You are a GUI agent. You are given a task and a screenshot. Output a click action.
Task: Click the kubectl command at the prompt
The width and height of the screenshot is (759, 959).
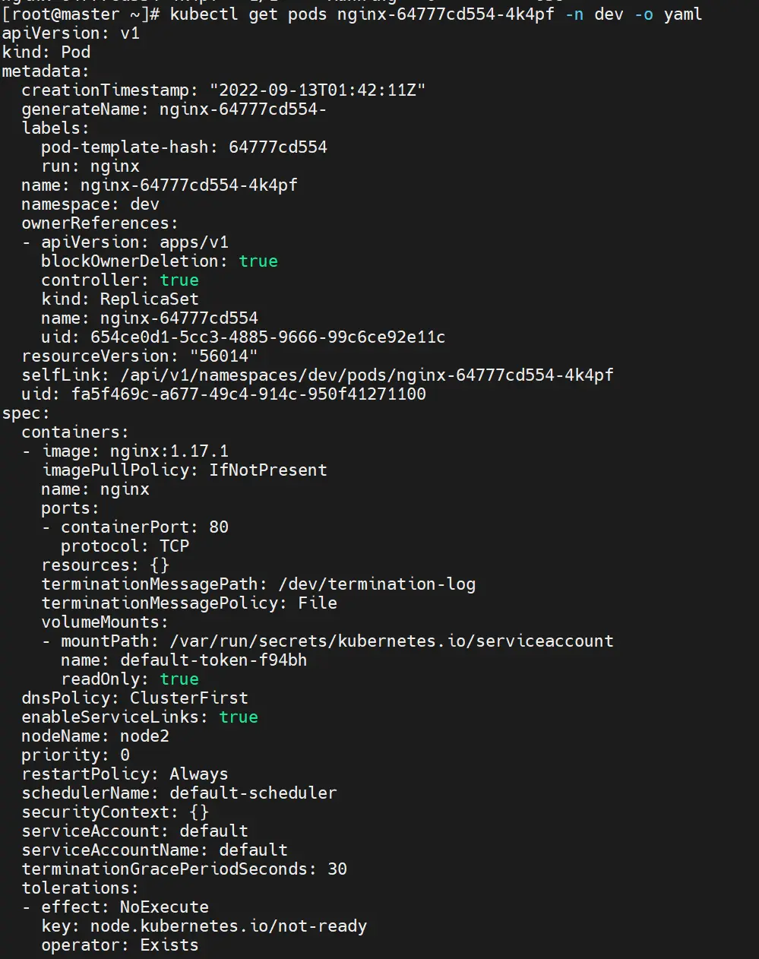coord(435,14)
